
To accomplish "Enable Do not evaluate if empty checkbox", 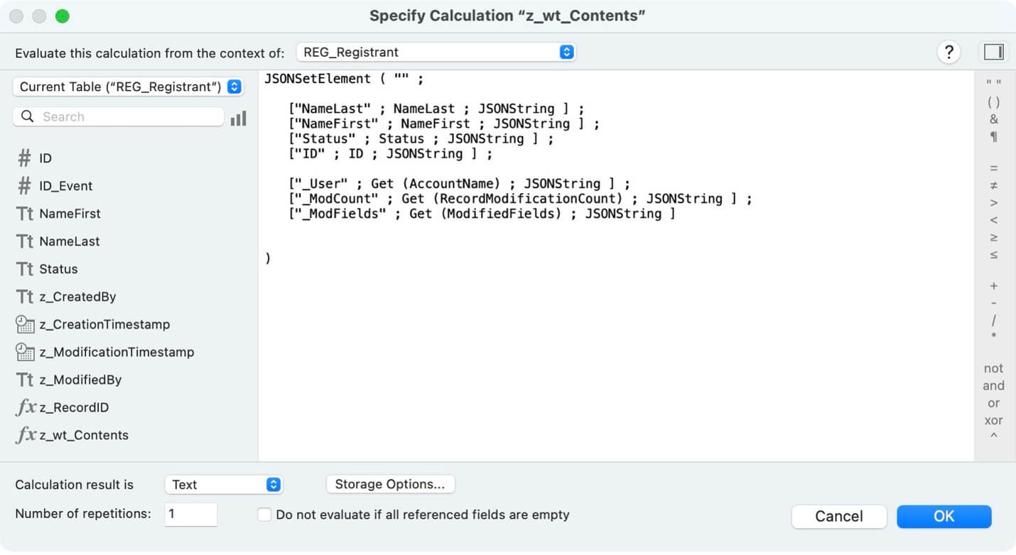I will 264,515.
